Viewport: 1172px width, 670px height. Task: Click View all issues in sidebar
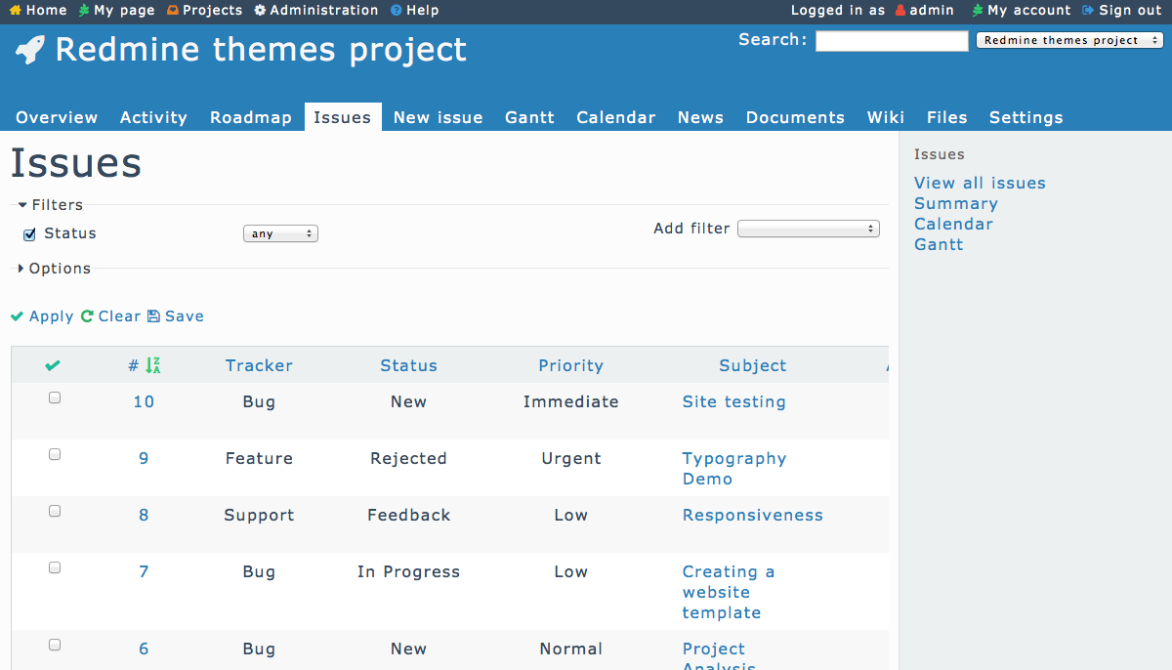click(980, 183)
